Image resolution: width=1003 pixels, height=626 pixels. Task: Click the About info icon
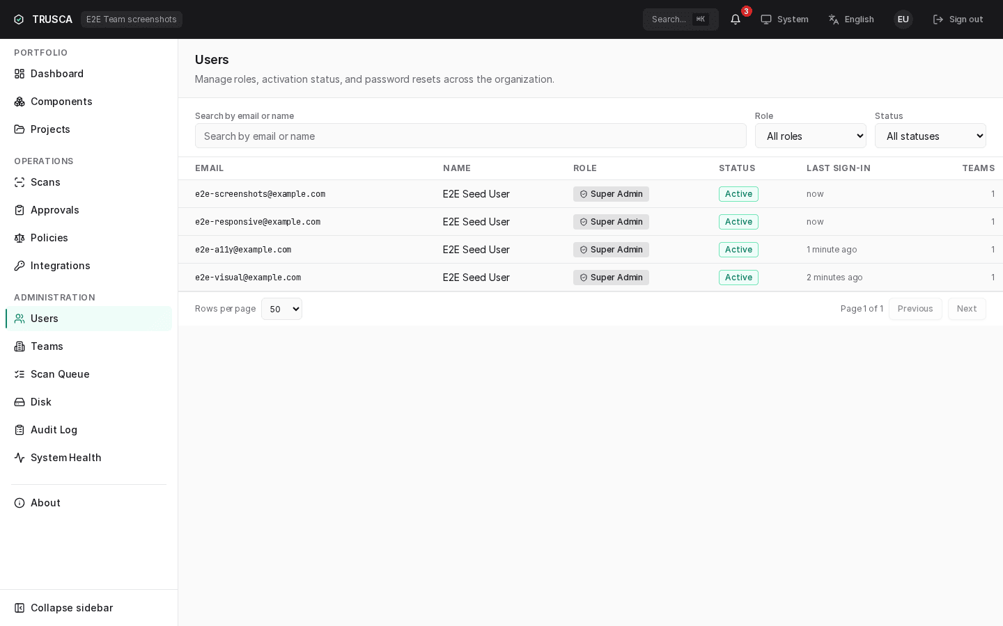click(x=20, y=503)
